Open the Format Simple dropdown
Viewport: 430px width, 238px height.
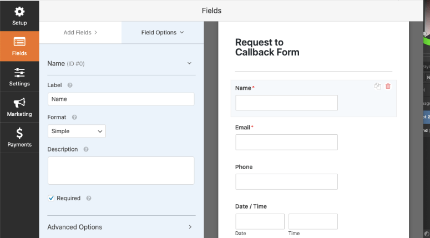click(x=77, y=131)
